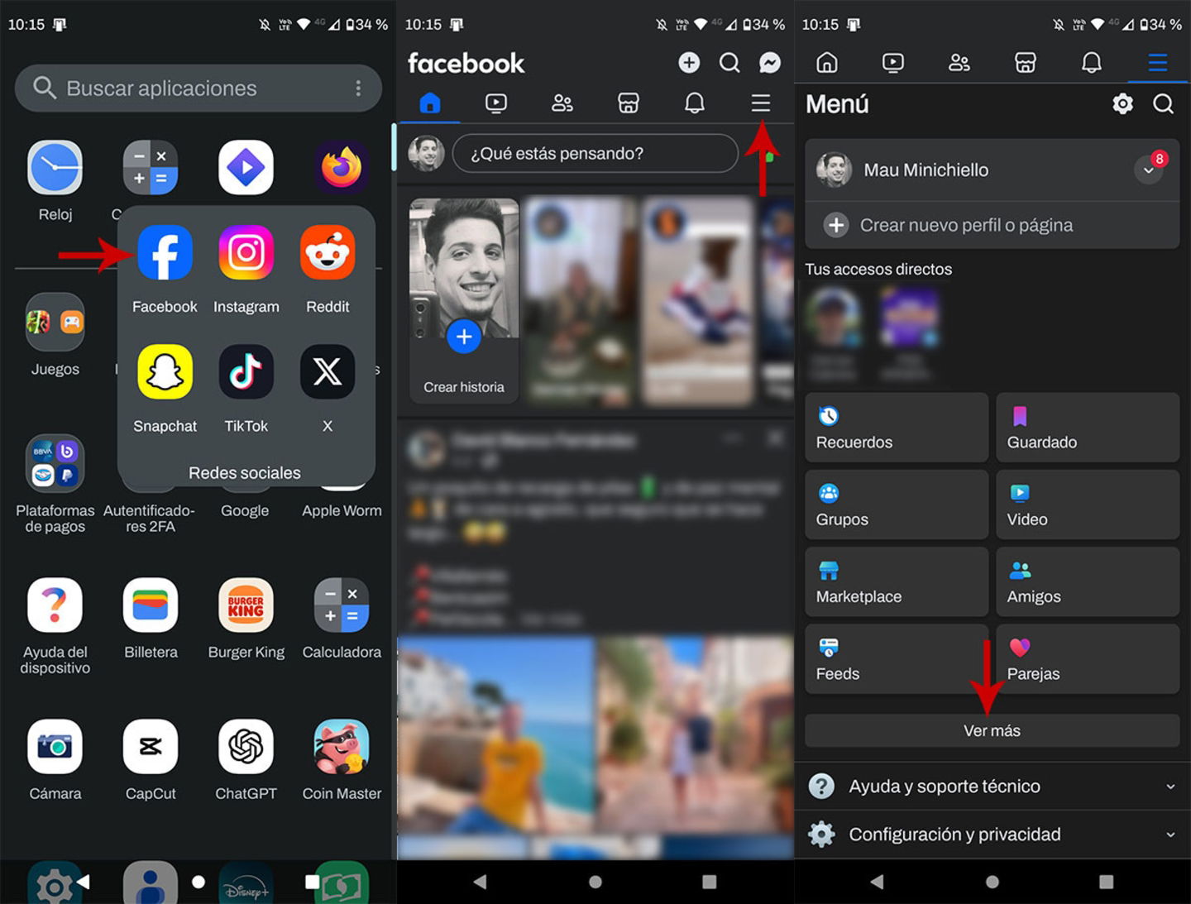1191x904 pixels.
Task: Open the Calculadora app in bottom rows
Action: pyautogui.click(x=341, y=605)
